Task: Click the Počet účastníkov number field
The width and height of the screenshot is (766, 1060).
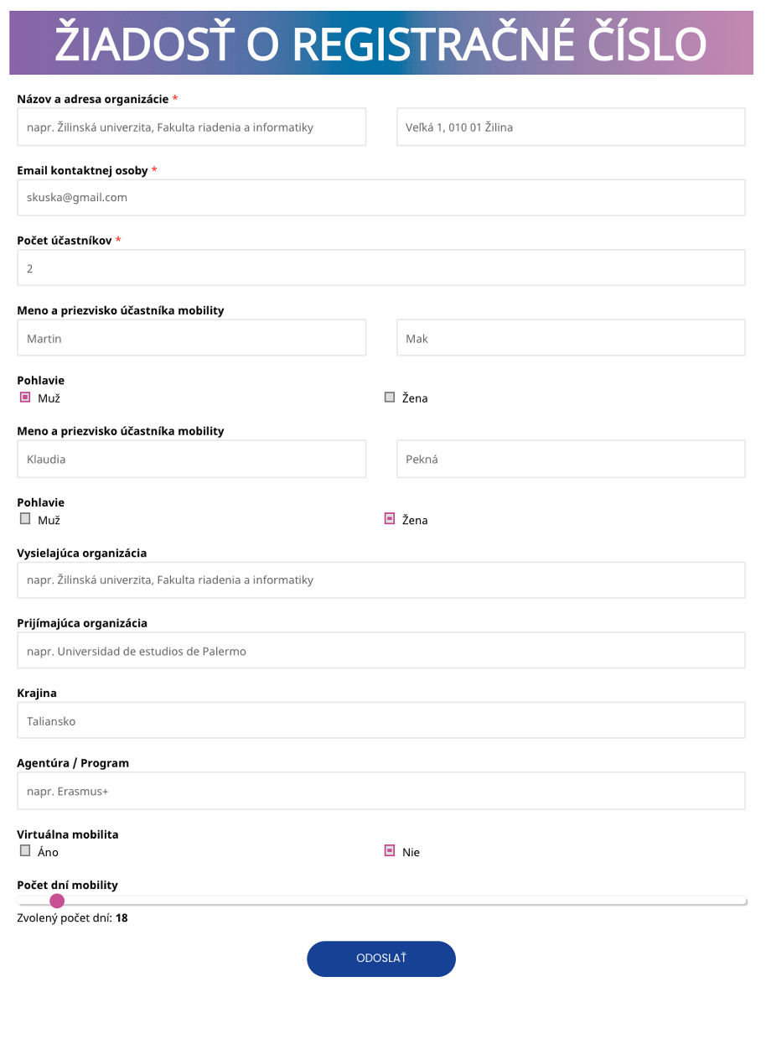Action: (x=381, y=268)
